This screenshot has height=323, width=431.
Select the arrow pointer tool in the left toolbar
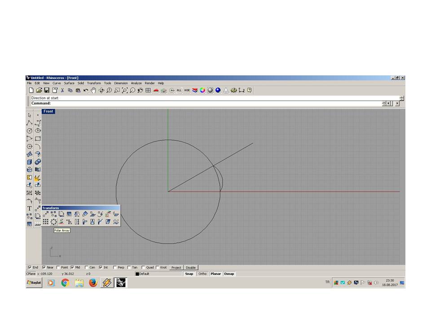[30, 115]
